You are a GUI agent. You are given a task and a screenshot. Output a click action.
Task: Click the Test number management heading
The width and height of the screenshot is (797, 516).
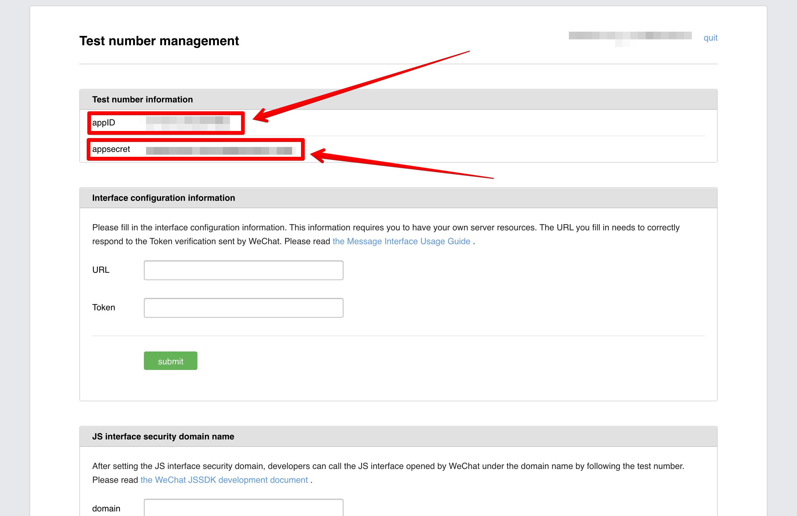pos(159,41)
